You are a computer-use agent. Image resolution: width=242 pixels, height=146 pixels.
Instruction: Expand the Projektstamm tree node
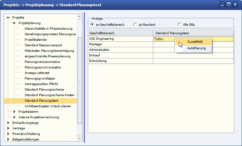pyautogui.click(x=14, y=112)
